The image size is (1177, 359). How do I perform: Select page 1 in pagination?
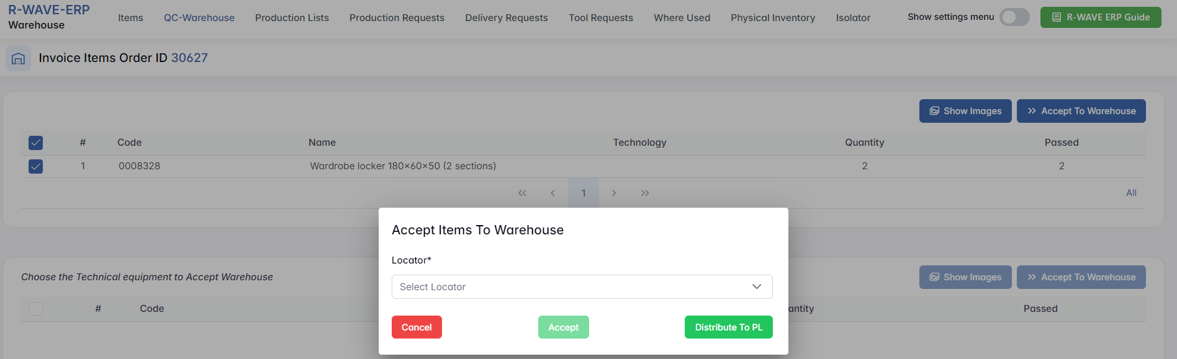584,193
